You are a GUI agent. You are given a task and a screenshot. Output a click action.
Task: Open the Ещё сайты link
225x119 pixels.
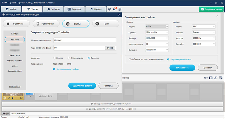coord(15,87)
